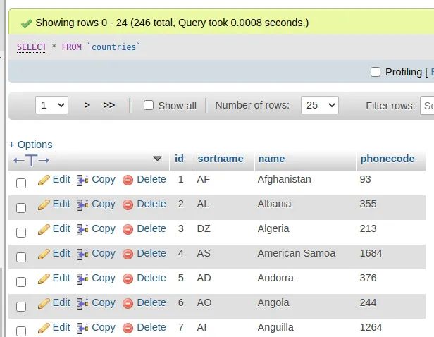This screenshot has width=434, height=337.
Task: Select the American Samoa row checkbox
Action: click(21, 257)
